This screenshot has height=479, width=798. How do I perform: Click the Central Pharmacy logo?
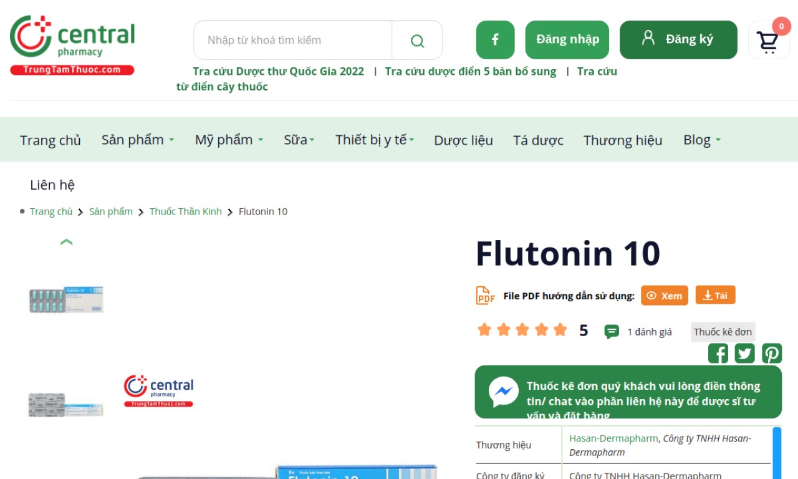72,45
